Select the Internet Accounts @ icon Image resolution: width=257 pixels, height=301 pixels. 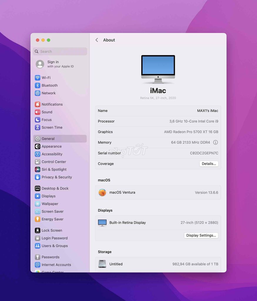pos(38,265)
